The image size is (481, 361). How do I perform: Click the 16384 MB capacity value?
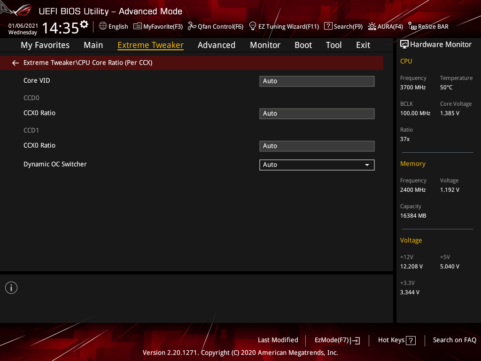(x=413, y=216)
